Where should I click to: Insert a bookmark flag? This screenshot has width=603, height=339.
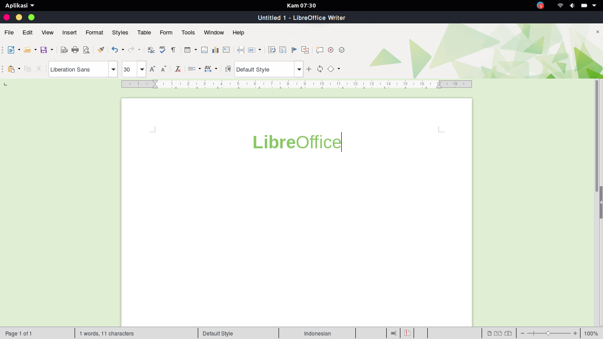click(x=294, y=50)
